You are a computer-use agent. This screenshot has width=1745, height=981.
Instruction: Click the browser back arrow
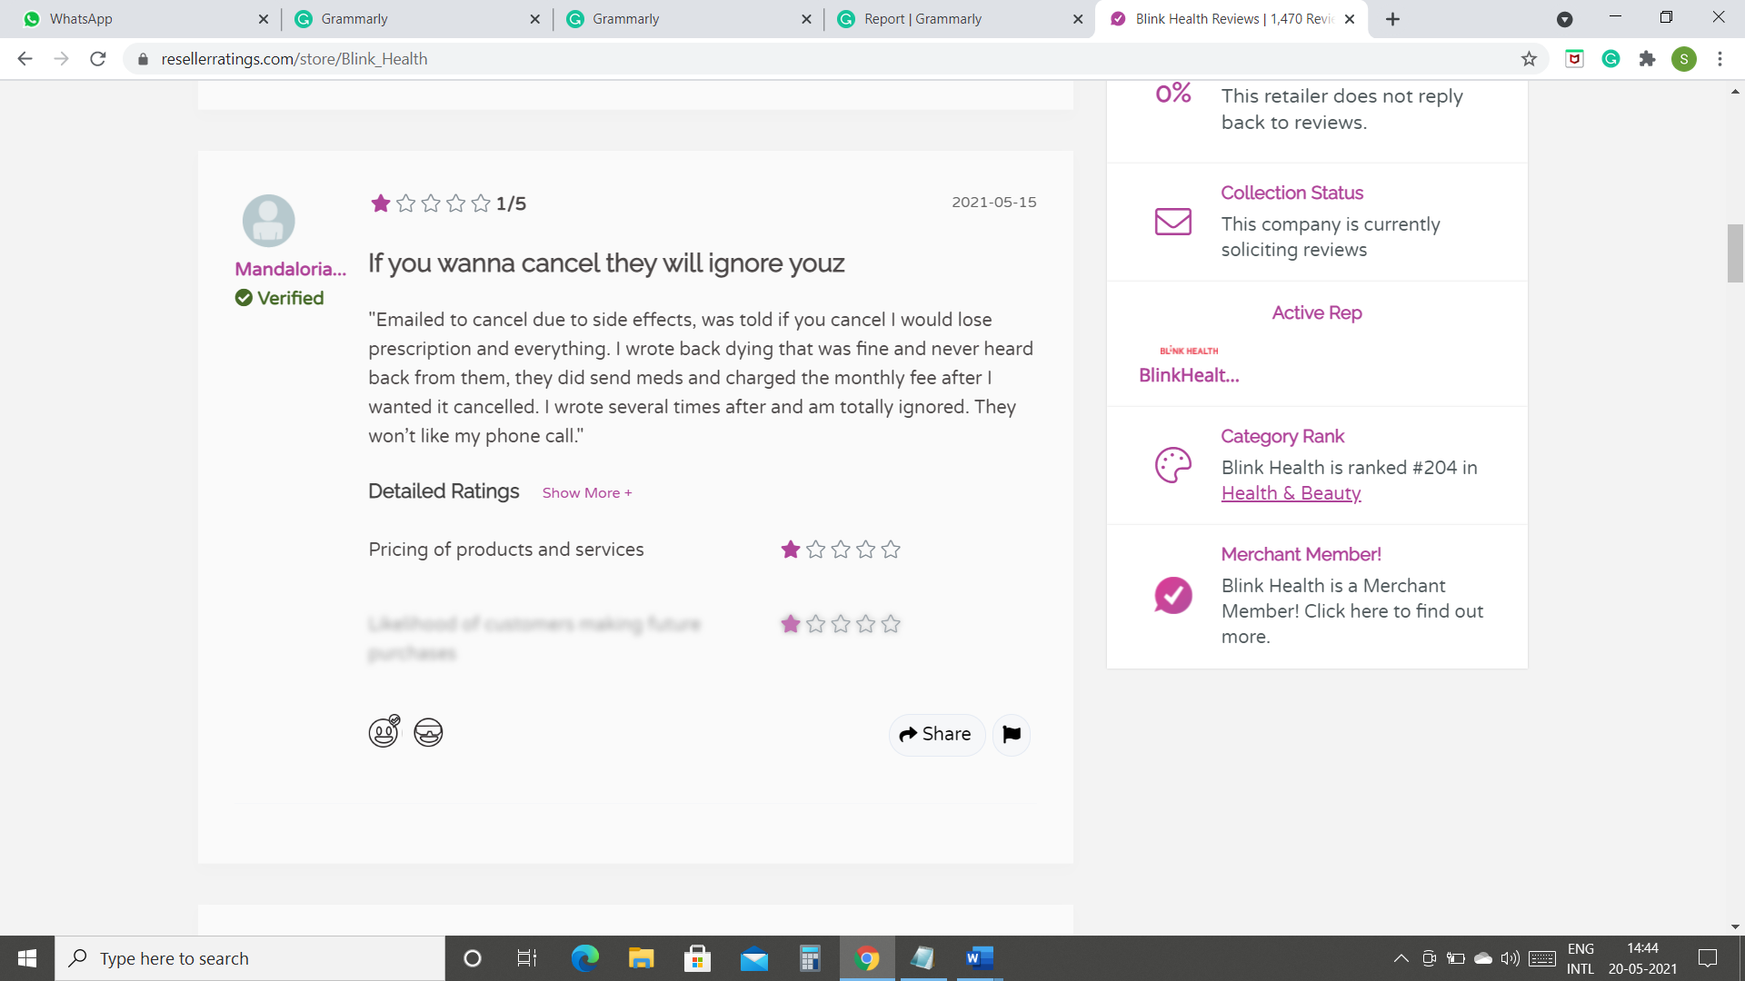pos(25,59)
